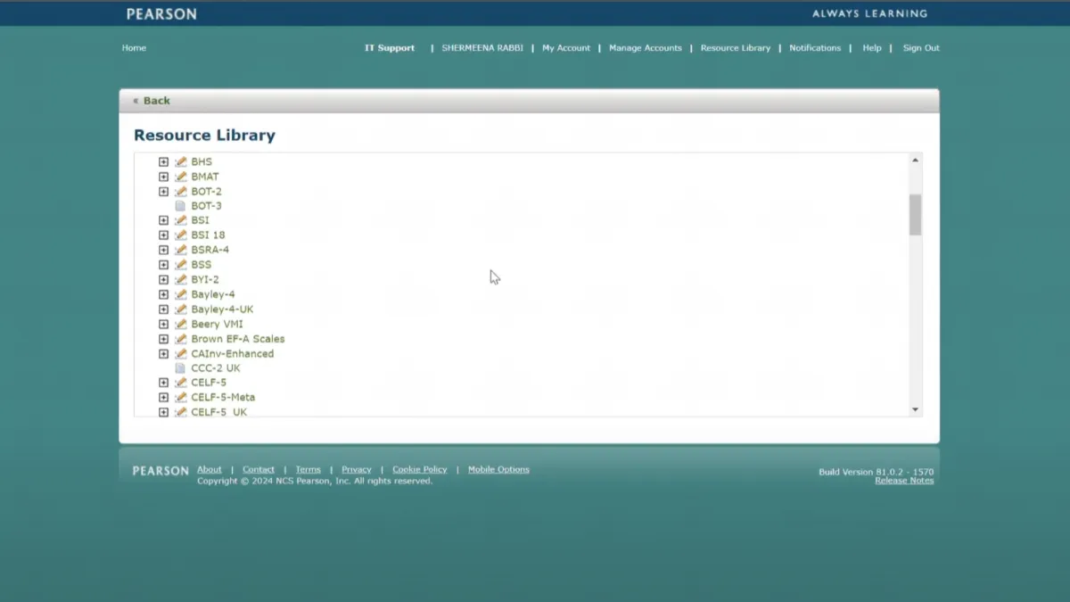1070x602 pixels.
Task: Expand the CAInv-Enhanced tree node
Action: point(163,354)
